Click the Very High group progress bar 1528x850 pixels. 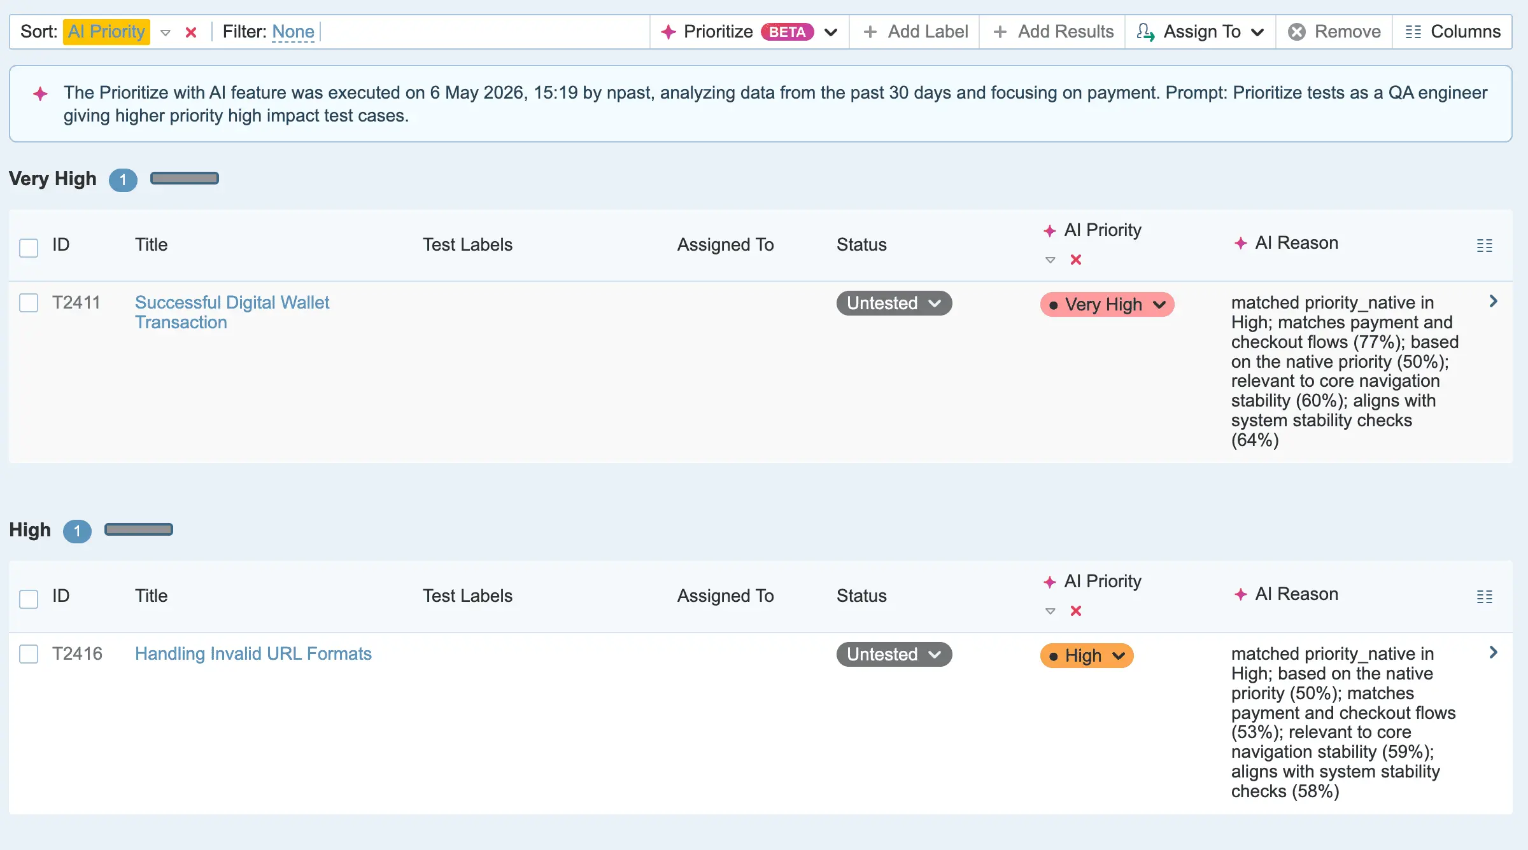(x=185, y=179)
